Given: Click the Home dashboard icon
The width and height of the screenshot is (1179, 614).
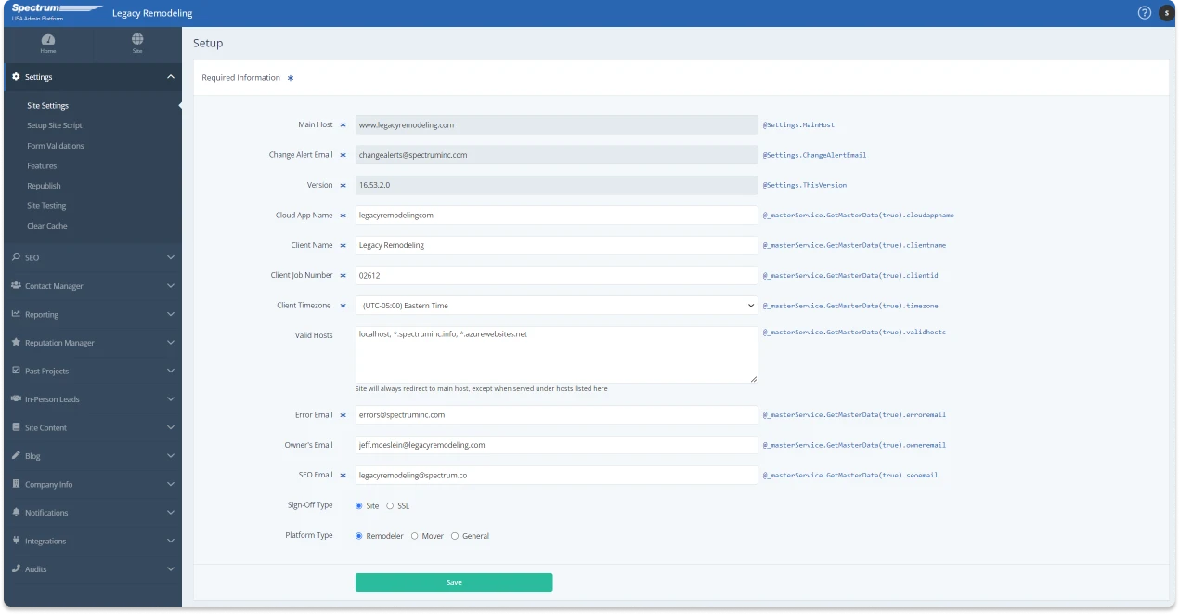Looking at the screenshot, I should (x=47, y=40).
